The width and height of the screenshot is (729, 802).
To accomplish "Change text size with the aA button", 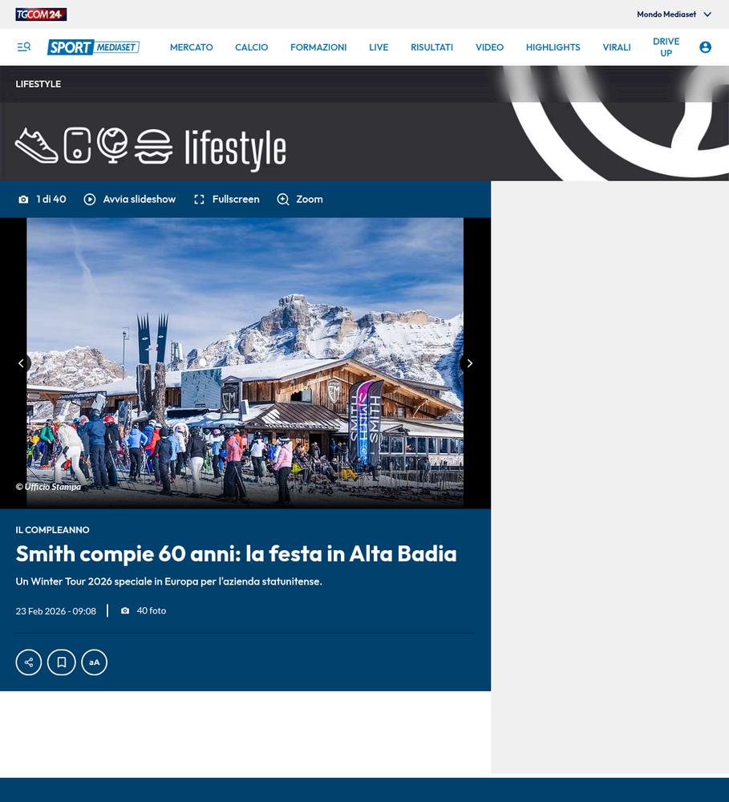I will click(94, 662).
